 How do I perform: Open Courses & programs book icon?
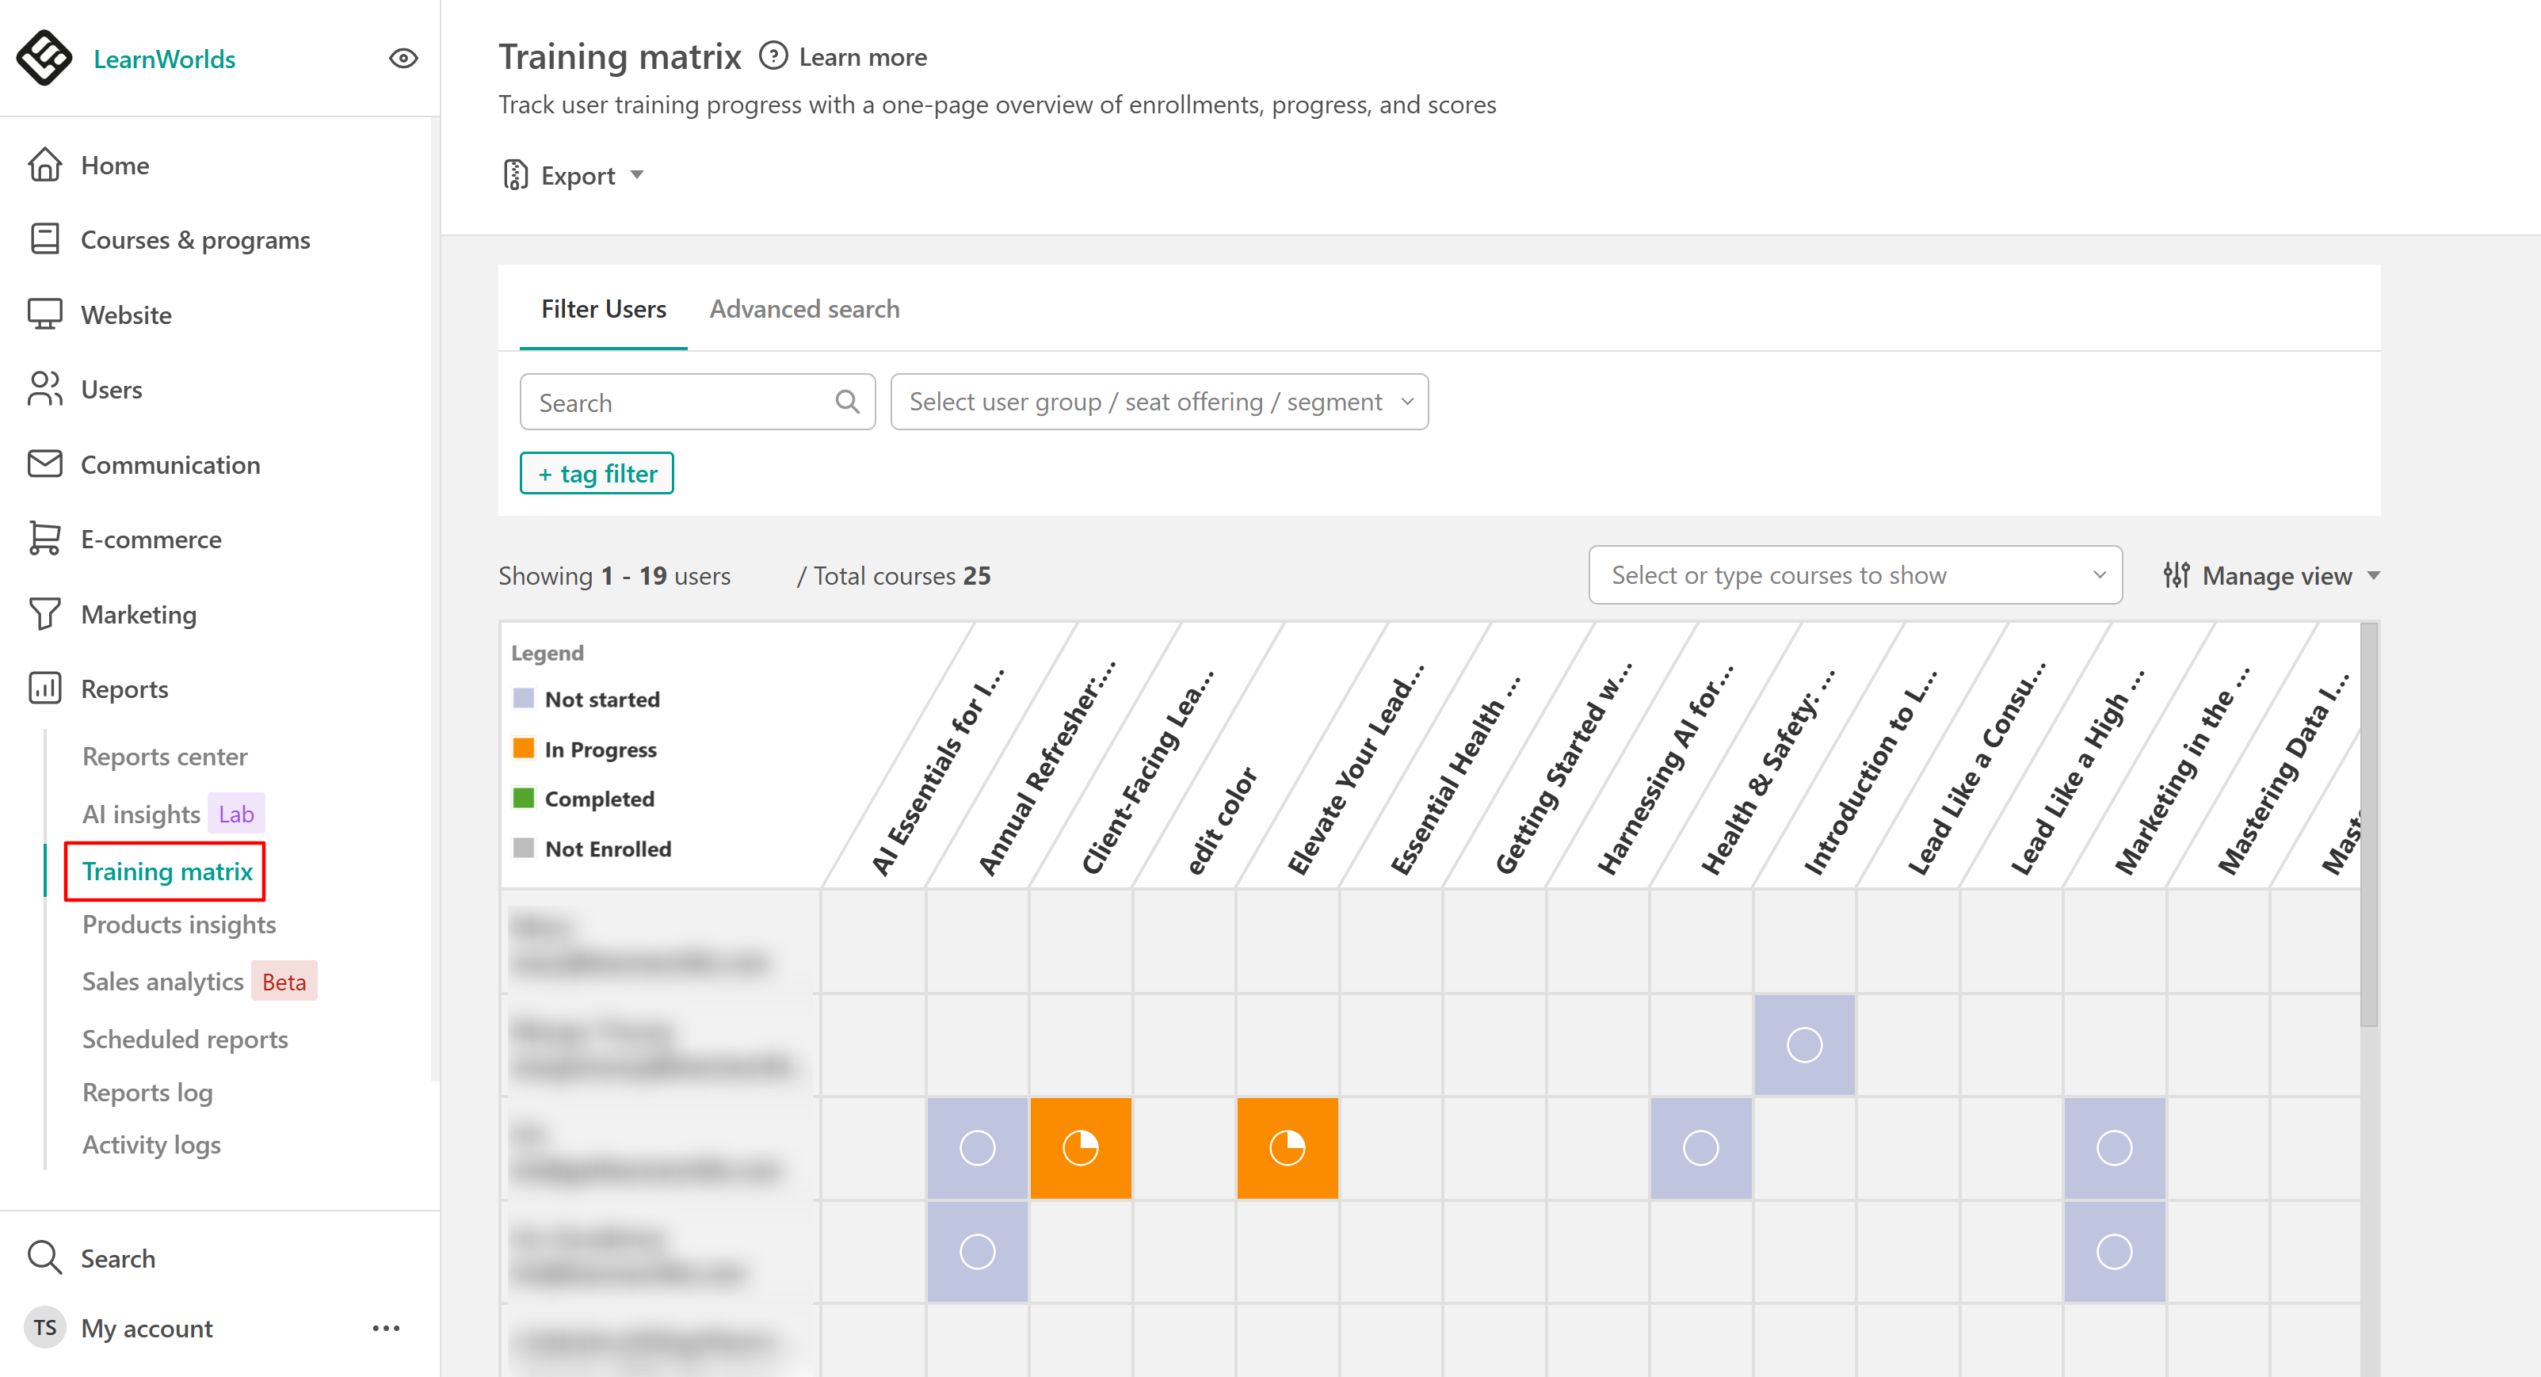coord(44,240)
